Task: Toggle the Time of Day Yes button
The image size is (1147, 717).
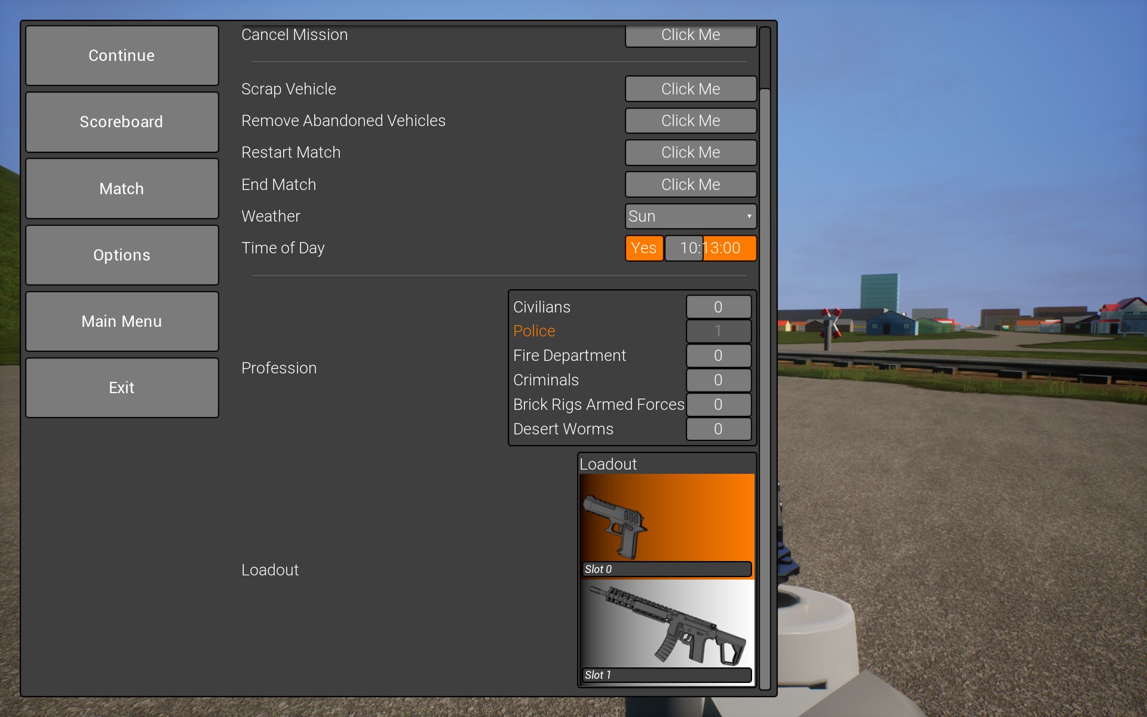Action: pyautogui.click(x=644, y=248)
